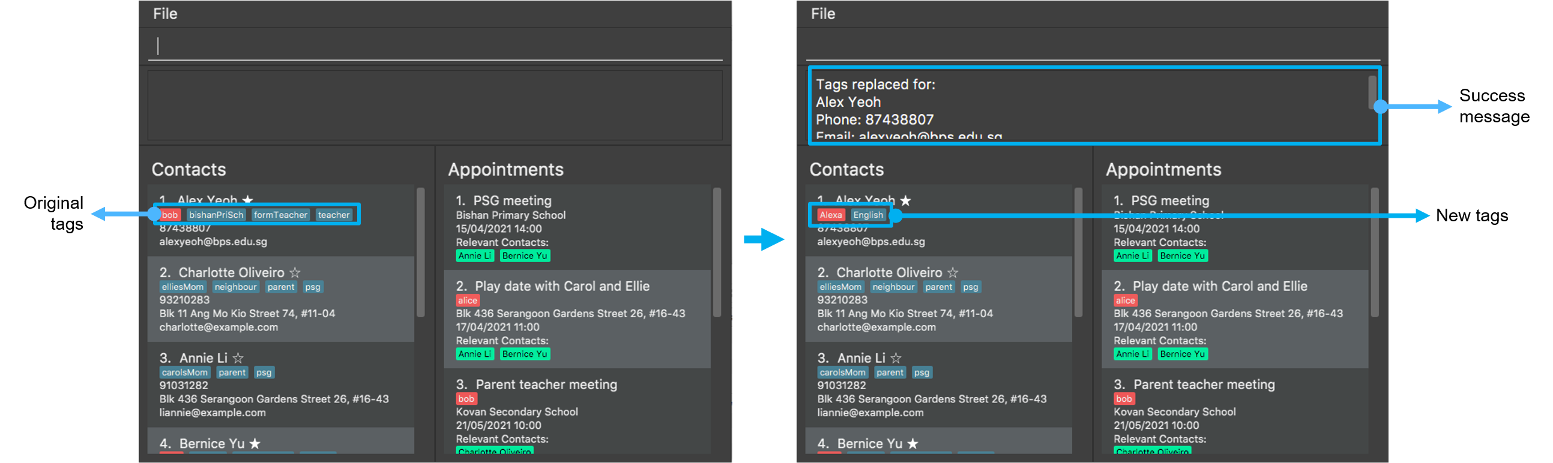The image size is (1553, 463).
Task: Click the 'neighbour' tag in right window
Action: tap(893, 287)
